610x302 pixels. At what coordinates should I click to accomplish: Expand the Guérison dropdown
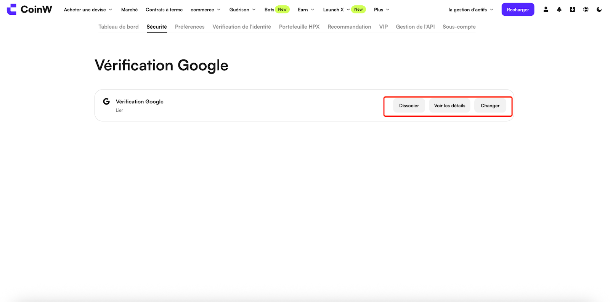click(242, 10)
